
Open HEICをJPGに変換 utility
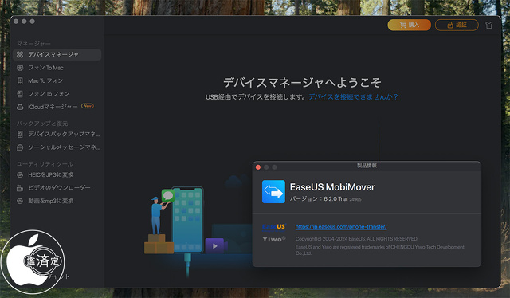point(57,174)
